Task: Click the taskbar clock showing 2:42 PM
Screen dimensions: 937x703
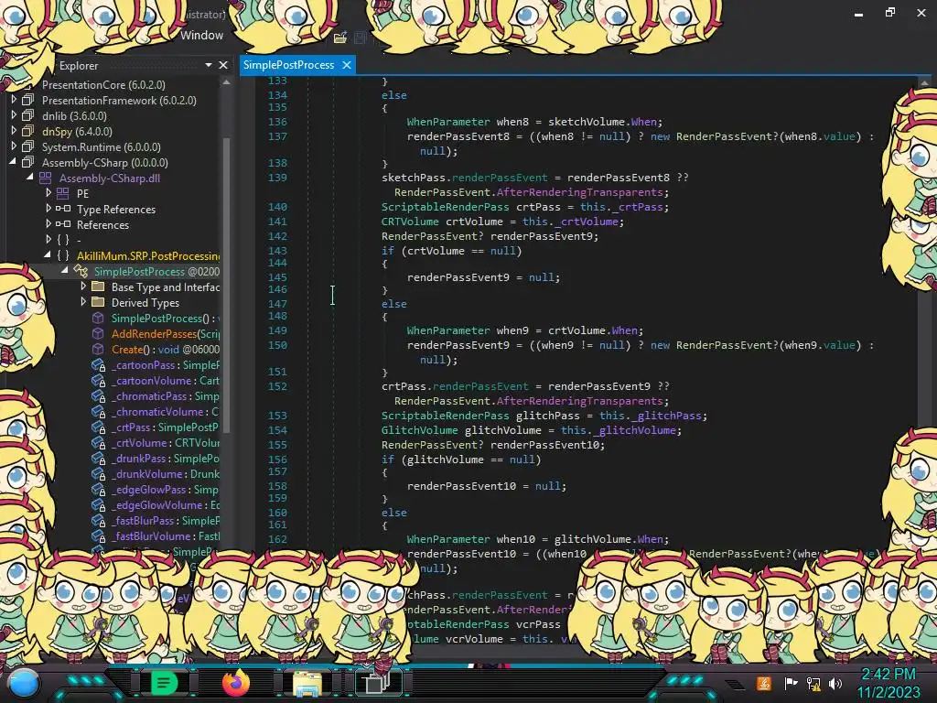Action: click(889, 683)
